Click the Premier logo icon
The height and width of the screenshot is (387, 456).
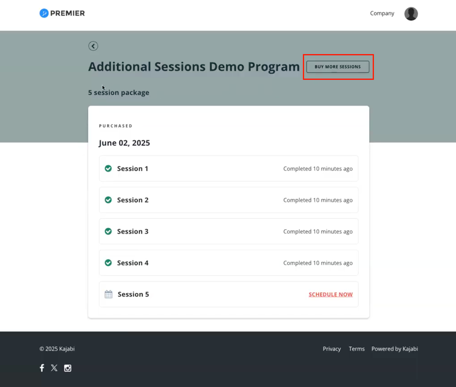(x=44, y=13)
